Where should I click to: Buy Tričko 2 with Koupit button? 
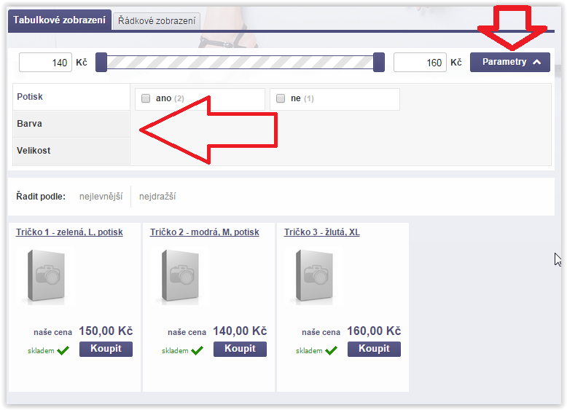point(240,349)
